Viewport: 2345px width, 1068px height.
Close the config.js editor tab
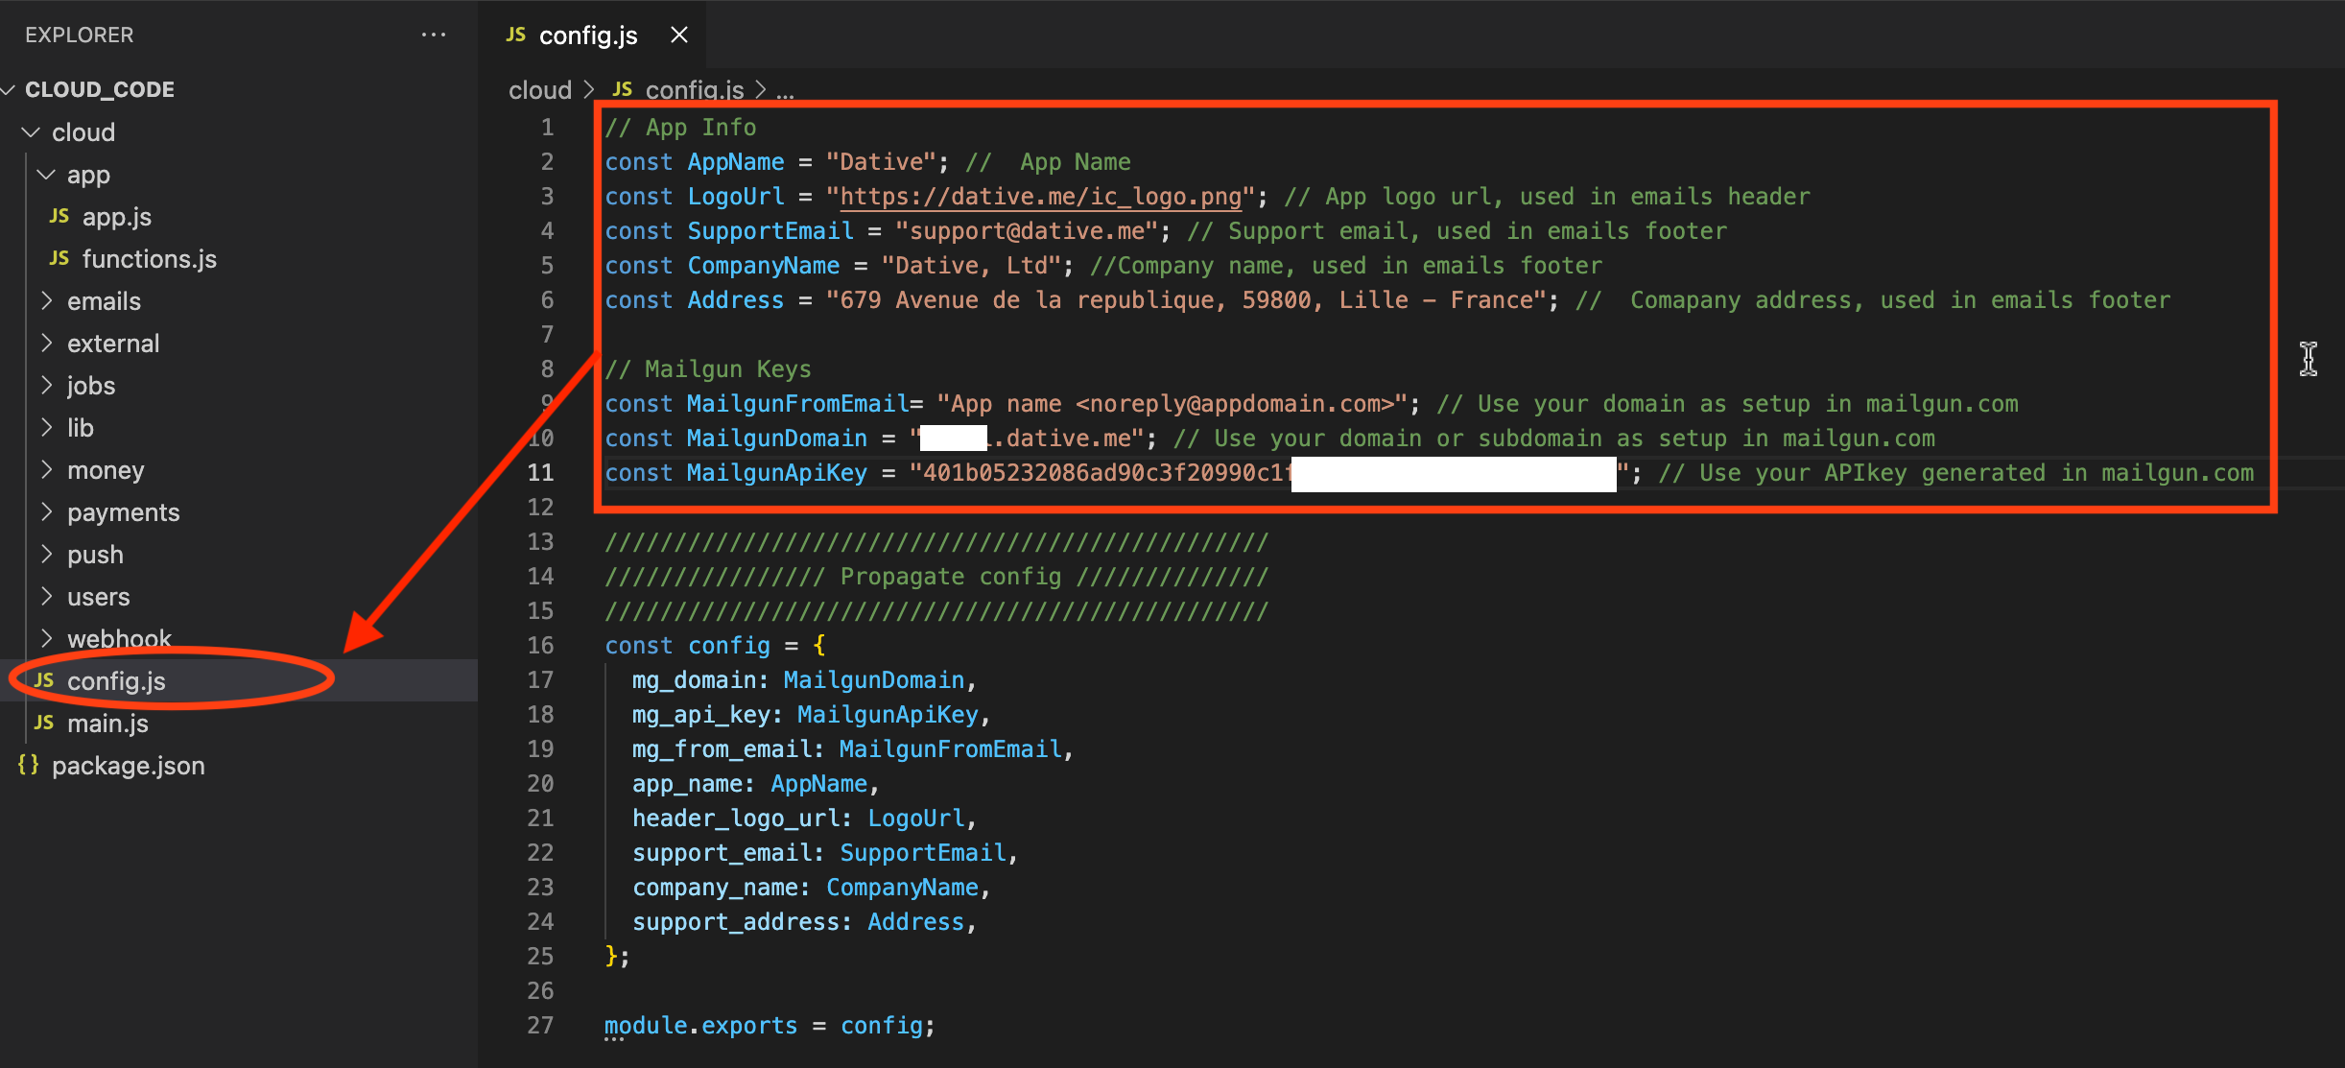point(679,35)
